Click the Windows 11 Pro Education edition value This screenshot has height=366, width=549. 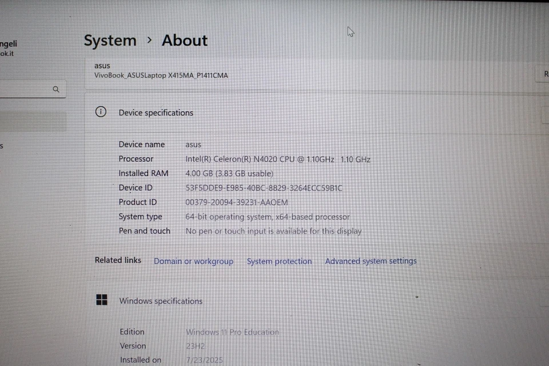(x=233, y=332)
